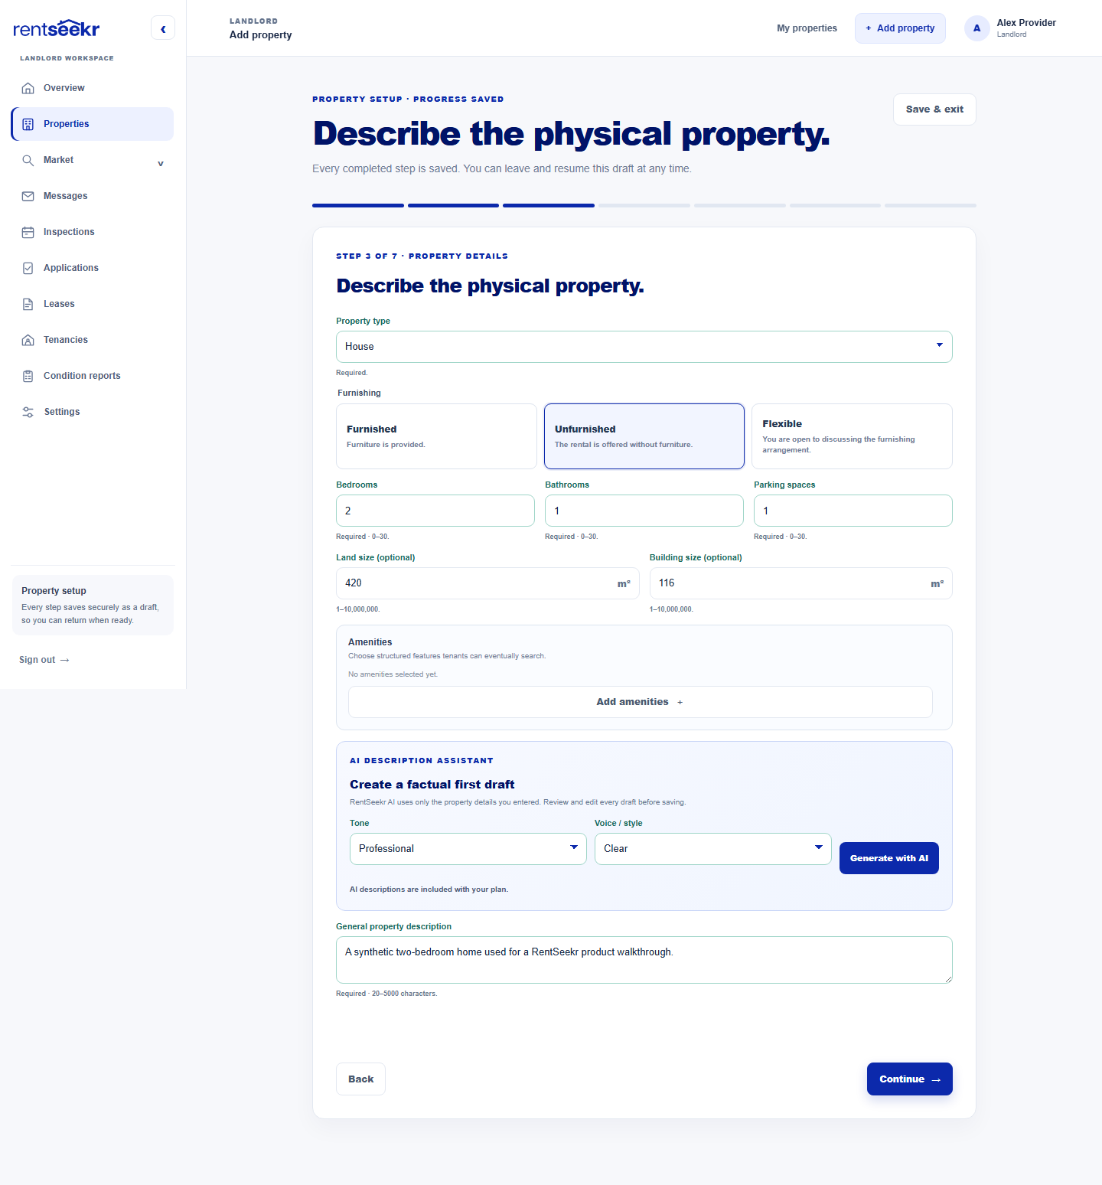The image size is (1102, 1185).
Task: Open Applications in the sidebar
Action: click(x=93, y=268)
